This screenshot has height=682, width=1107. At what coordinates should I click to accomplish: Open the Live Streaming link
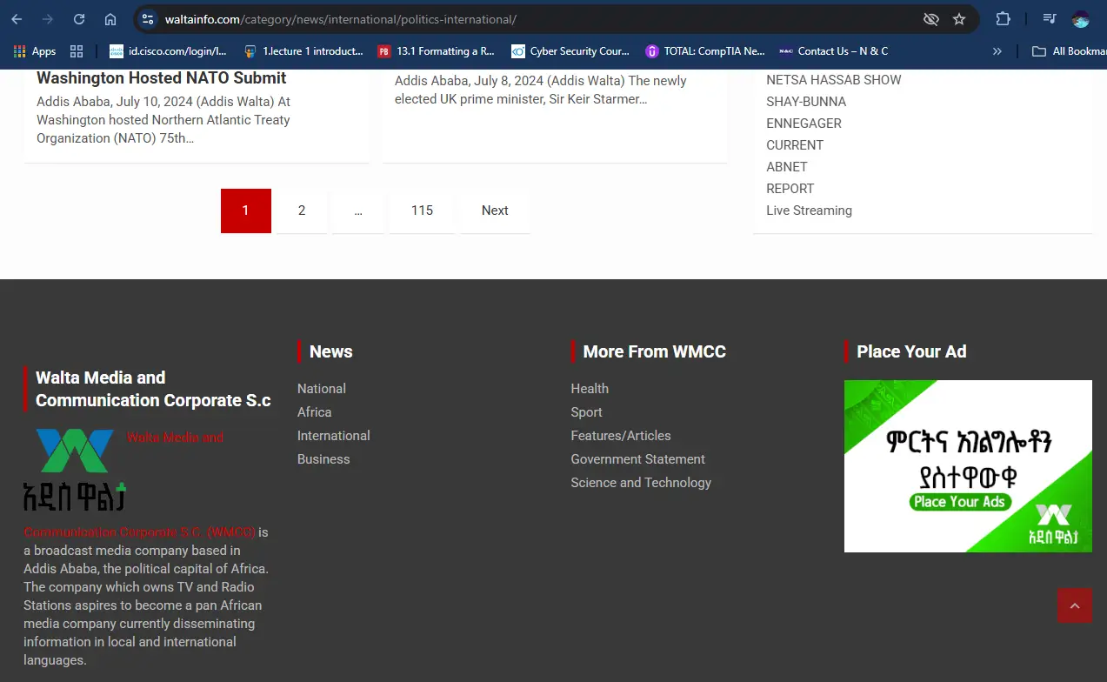coord(809,211)
